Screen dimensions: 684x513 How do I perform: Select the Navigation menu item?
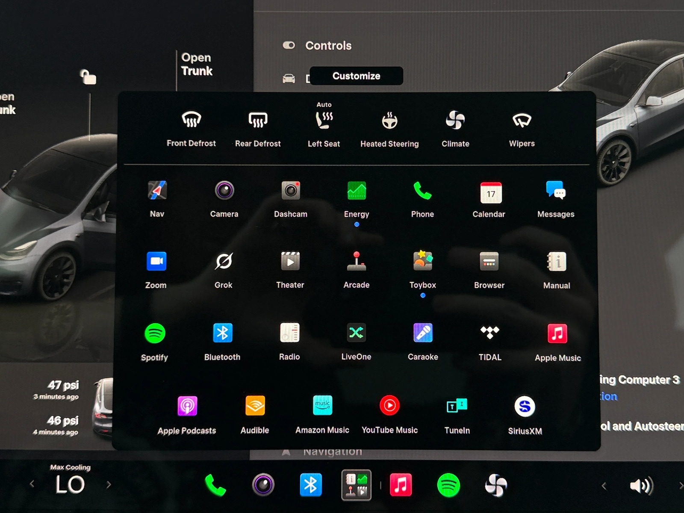322,451
